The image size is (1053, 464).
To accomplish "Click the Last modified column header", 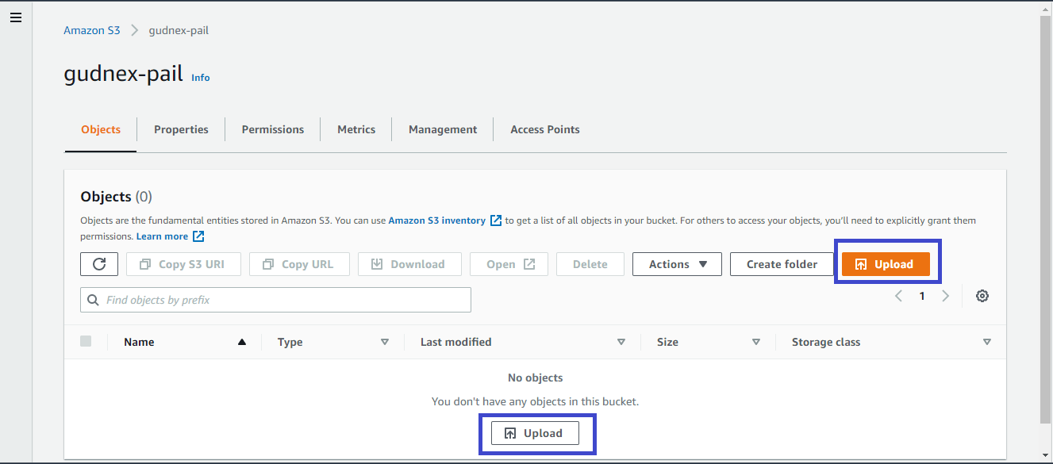I will 456,342.
